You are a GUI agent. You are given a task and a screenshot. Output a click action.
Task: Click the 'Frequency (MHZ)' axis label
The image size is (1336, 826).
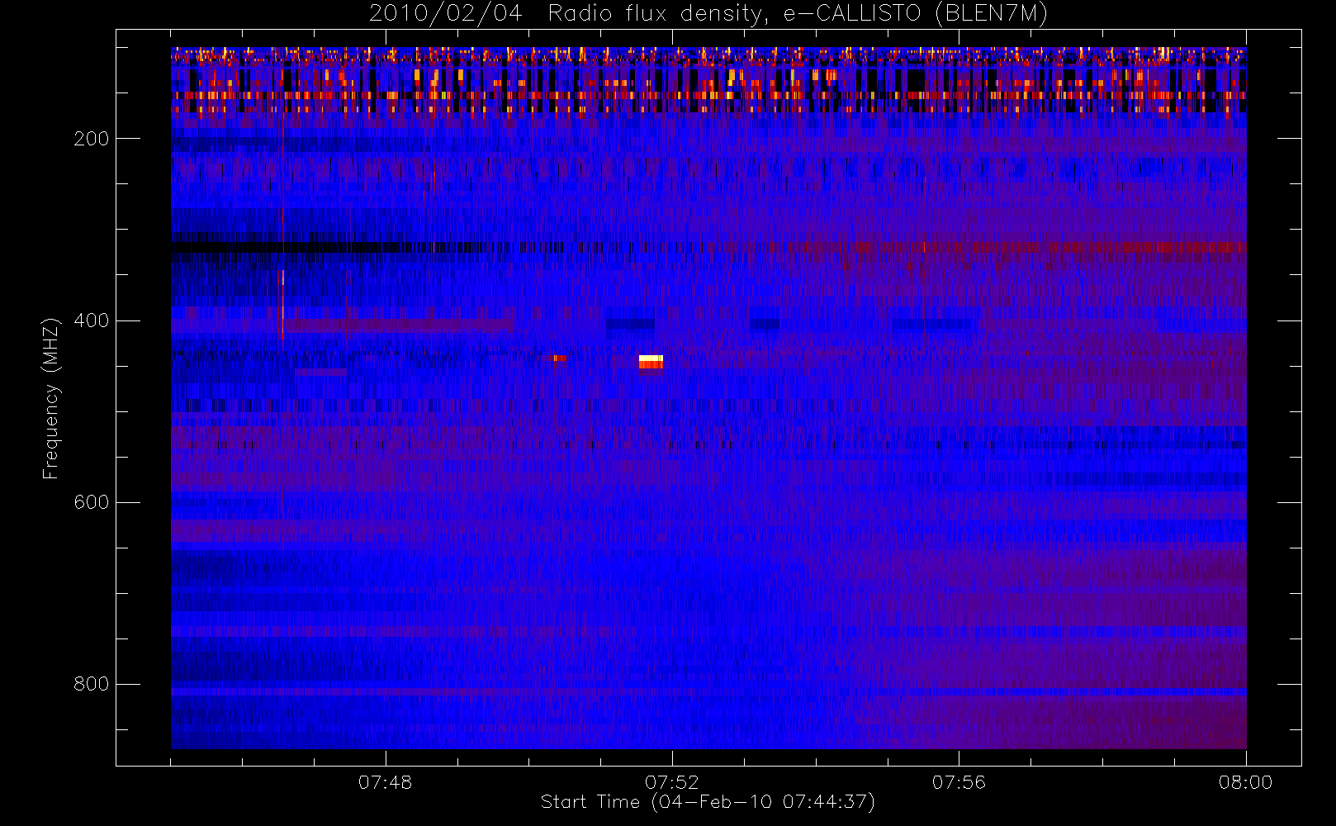click(x=51, y=398)
